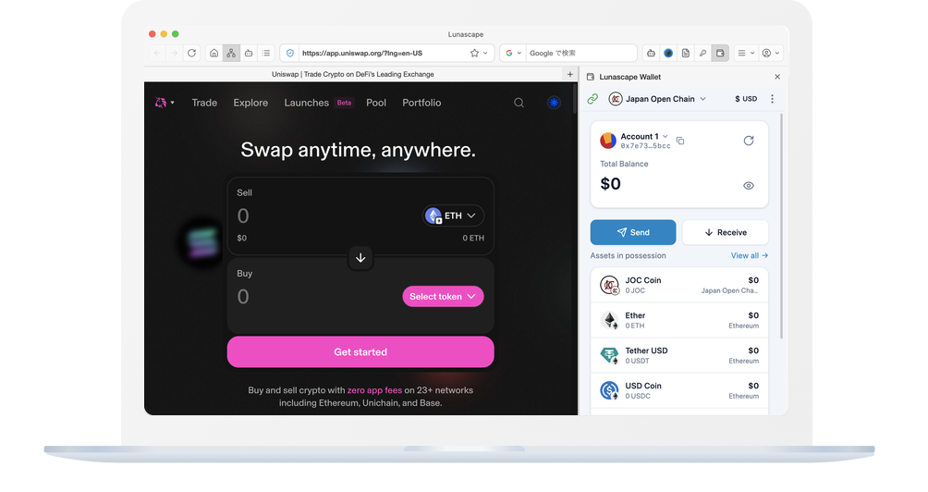
Task: Click the shield icon in the address bar
Action: pos(290,54)
